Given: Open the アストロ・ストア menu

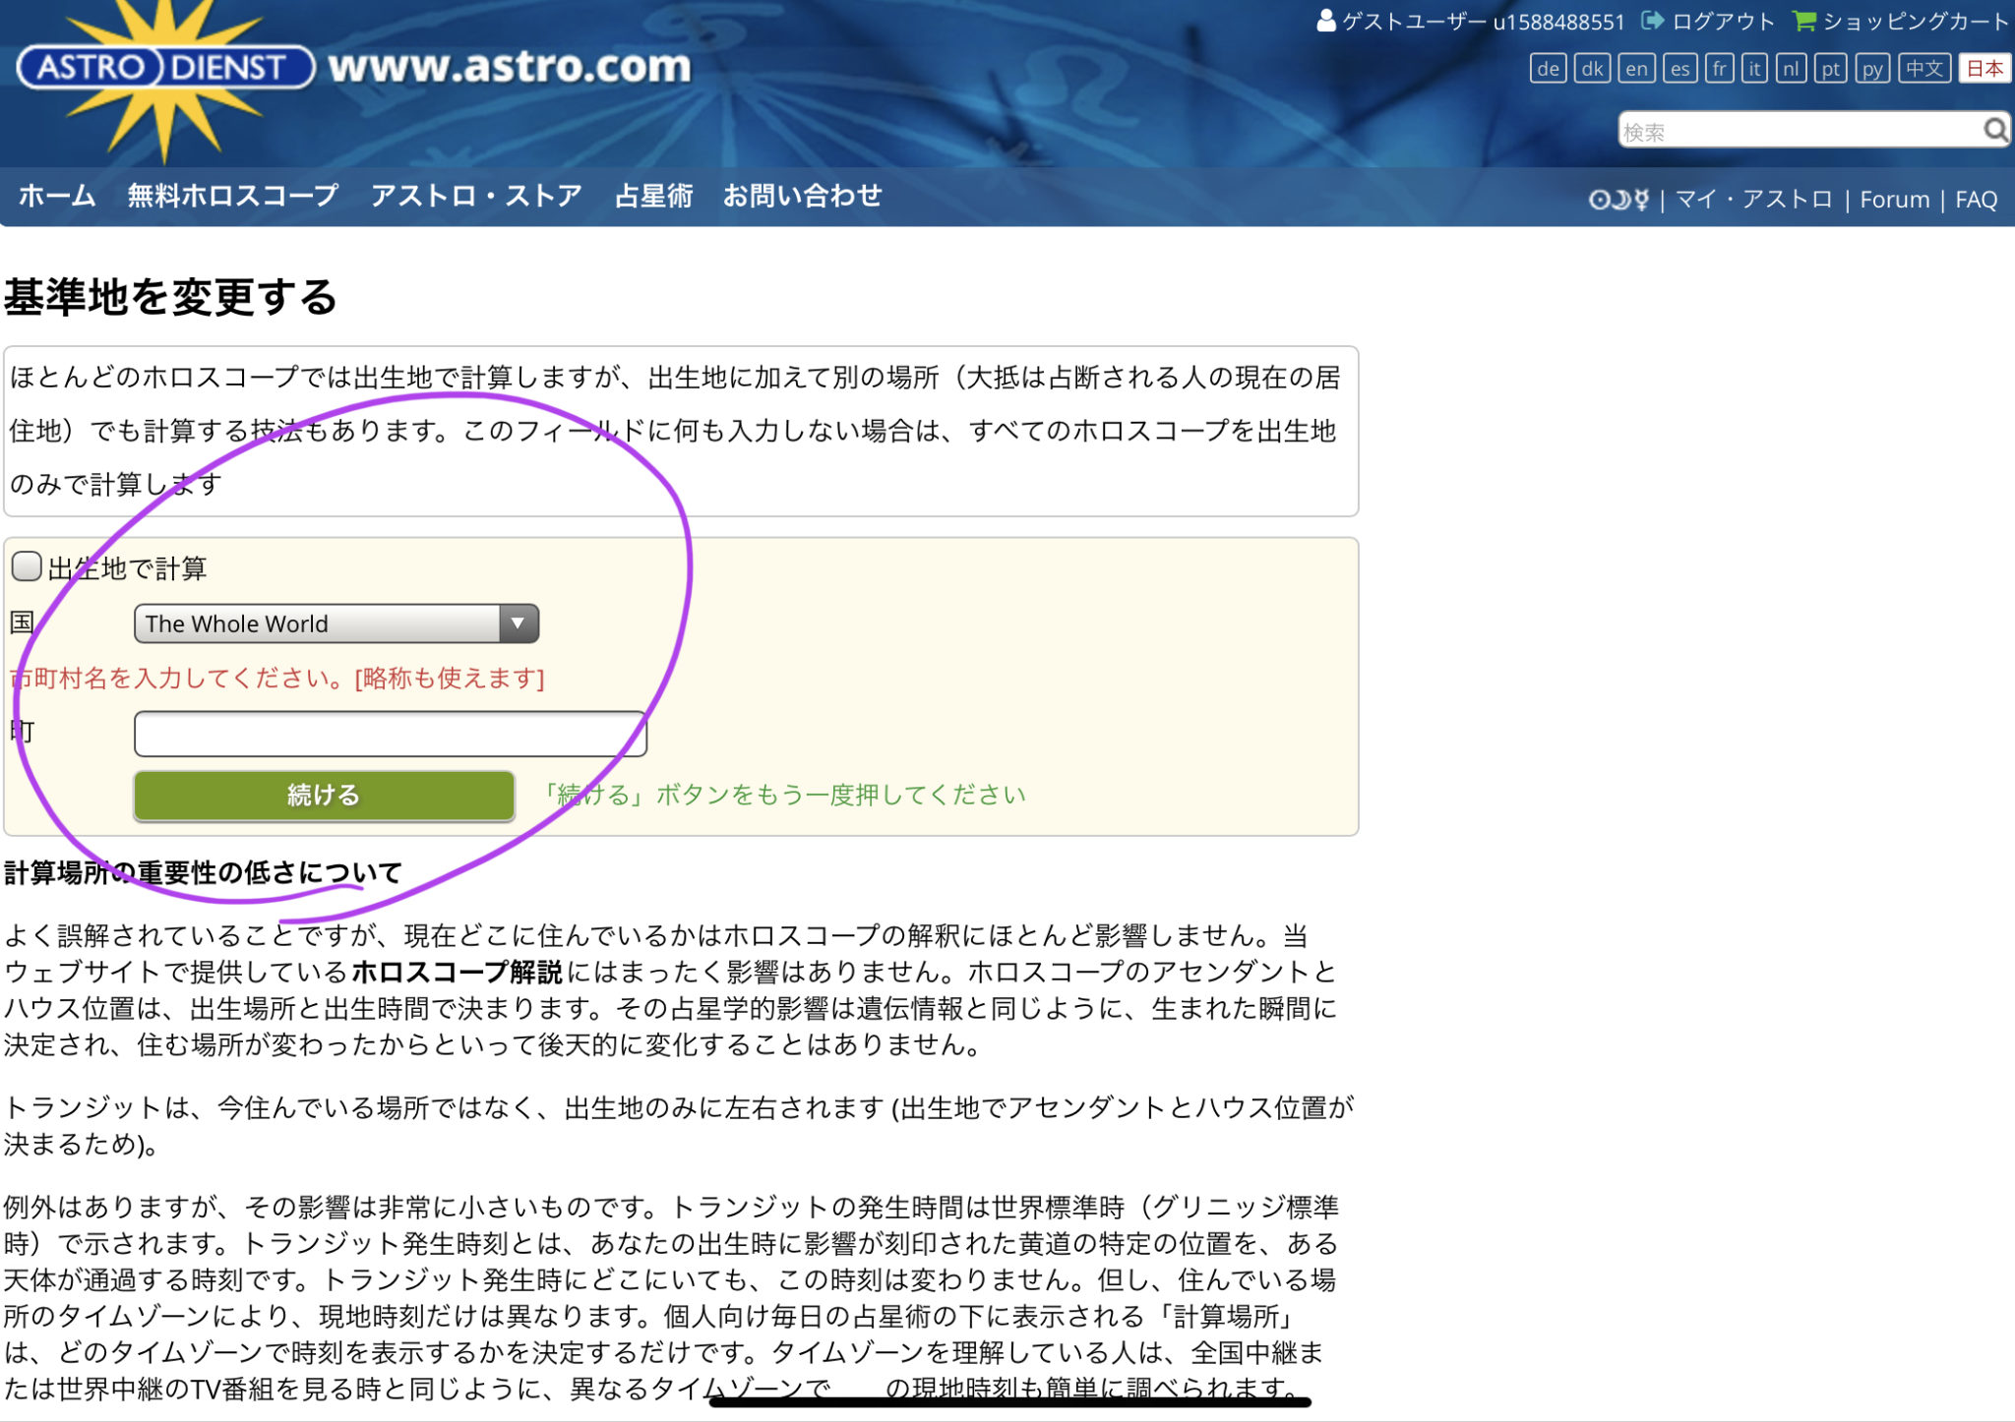Looking at the screenshot, I should [476, 196].
